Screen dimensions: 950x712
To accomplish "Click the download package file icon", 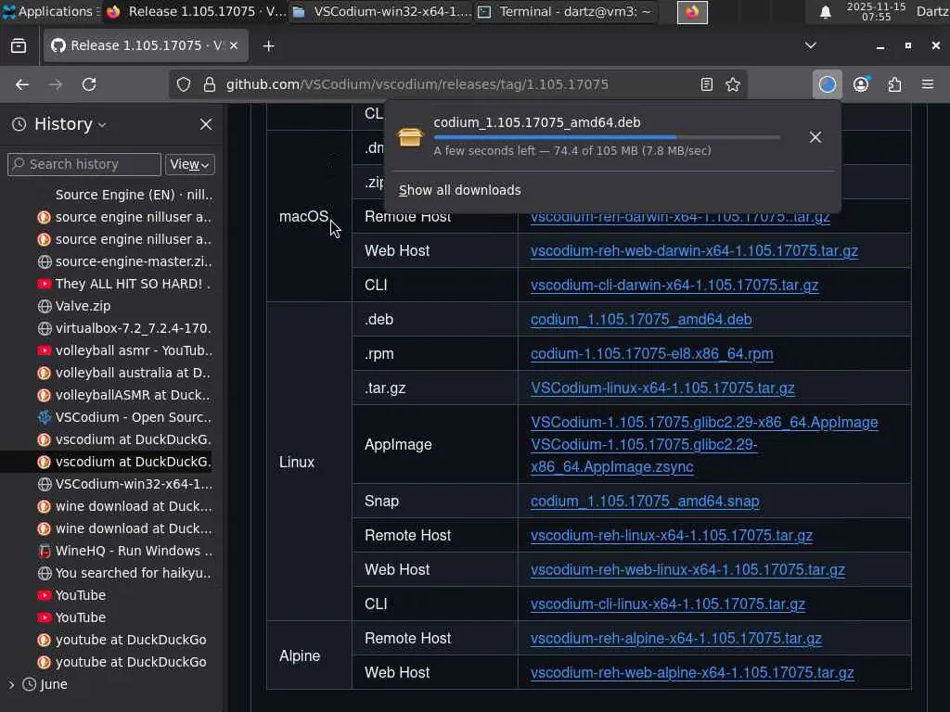I will pos(409,137).
